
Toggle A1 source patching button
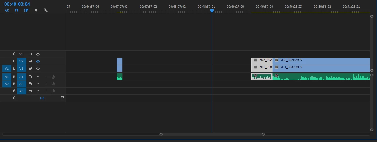coord(7,77)
